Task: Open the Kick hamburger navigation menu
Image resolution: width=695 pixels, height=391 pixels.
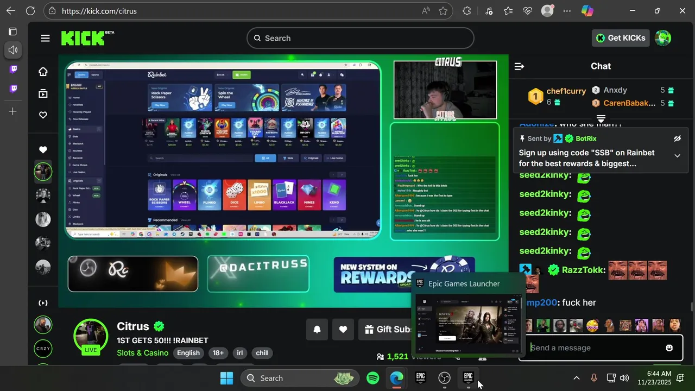Action: point(45,38)
